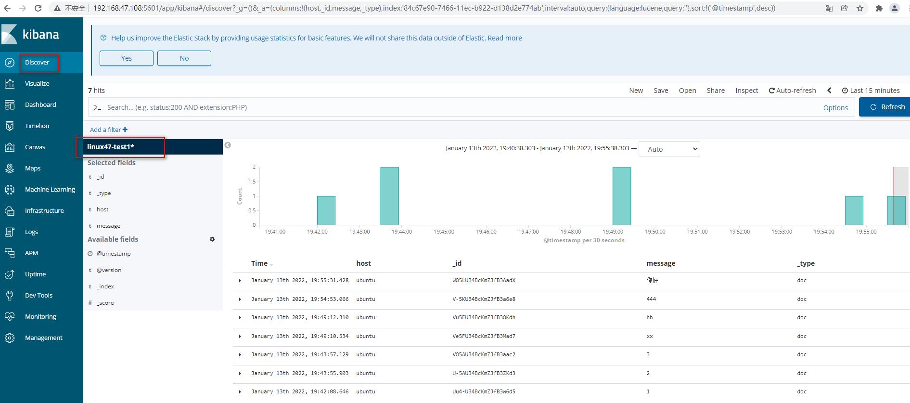Click the Visualize chart icon

[x=10, y=84]
